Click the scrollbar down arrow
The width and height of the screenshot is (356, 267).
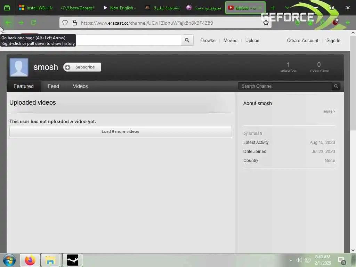coord(353,250)
